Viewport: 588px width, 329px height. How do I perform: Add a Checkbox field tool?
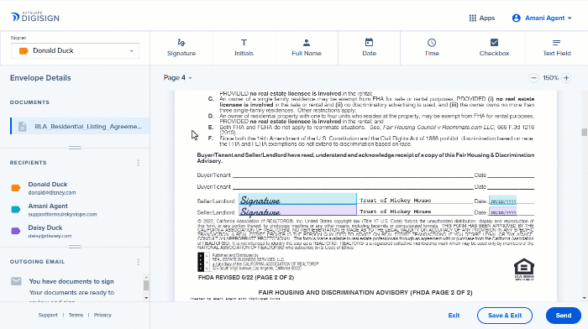494,48
